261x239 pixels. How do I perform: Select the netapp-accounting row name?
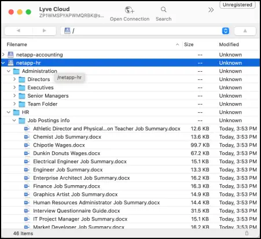39,55
